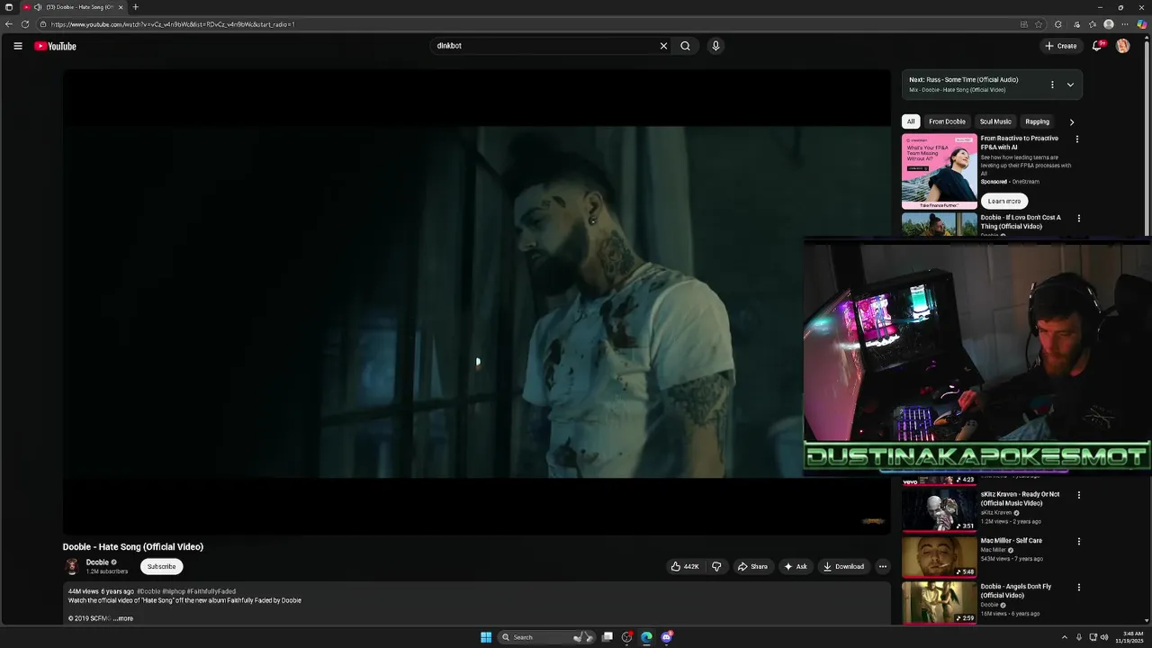Open Doobie Angels Don't Fly video title
The width and height of the screenshot is (1152, 648).
click(x=1016, y=590)
